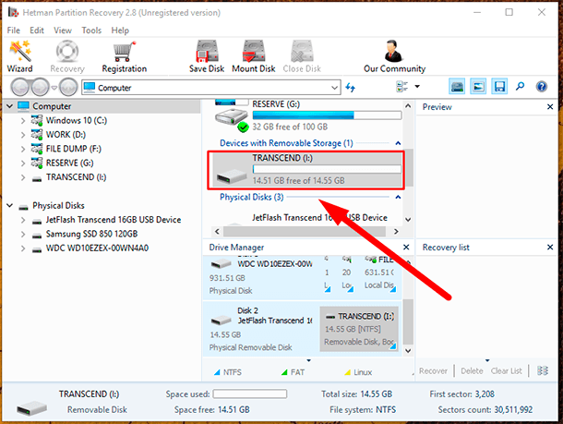563x424 pixels.
Task: Expand FILE DUMP (F:) tree node
Action: [x=23, y=149]
